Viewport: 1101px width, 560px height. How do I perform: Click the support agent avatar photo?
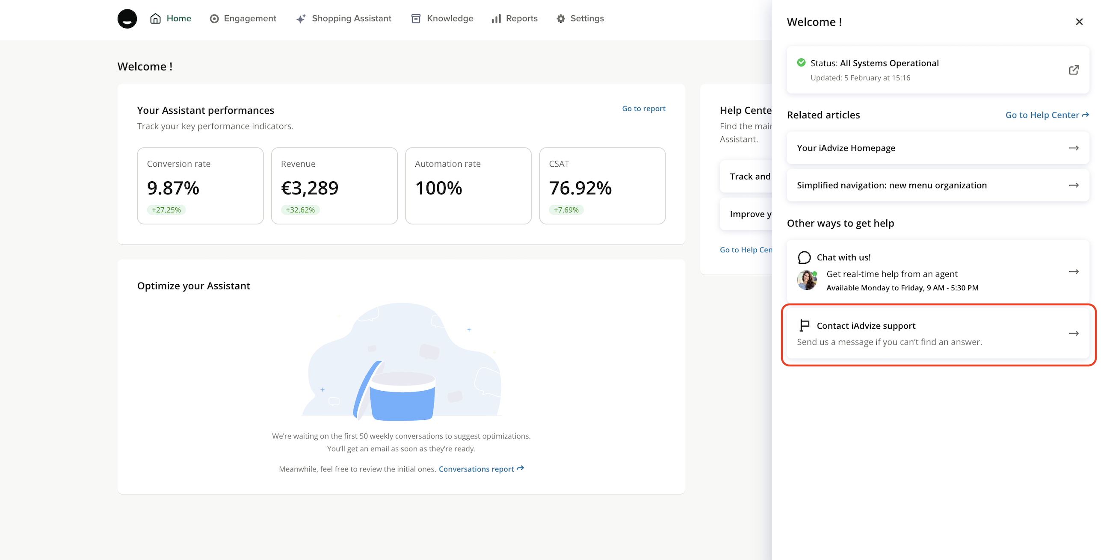click(x=807, y=280)
